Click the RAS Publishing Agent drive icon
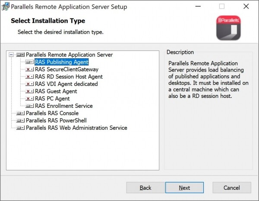This screenshot has width=259, height=201. [29, 62]
